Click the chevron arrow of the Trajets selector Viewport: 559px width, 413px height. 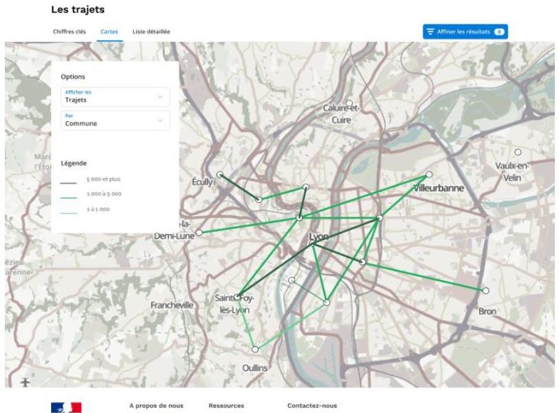coord(160,97)
